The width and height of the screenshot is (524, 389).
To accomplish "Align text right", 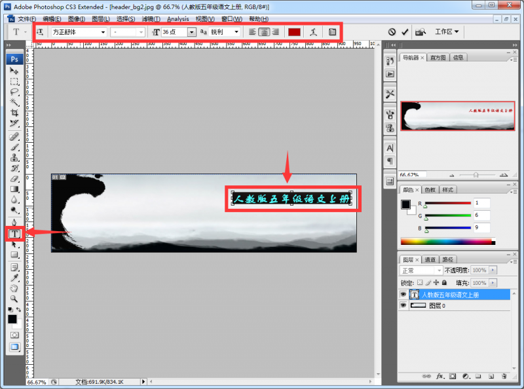I will pyautogui.click(x=276, y=32).
